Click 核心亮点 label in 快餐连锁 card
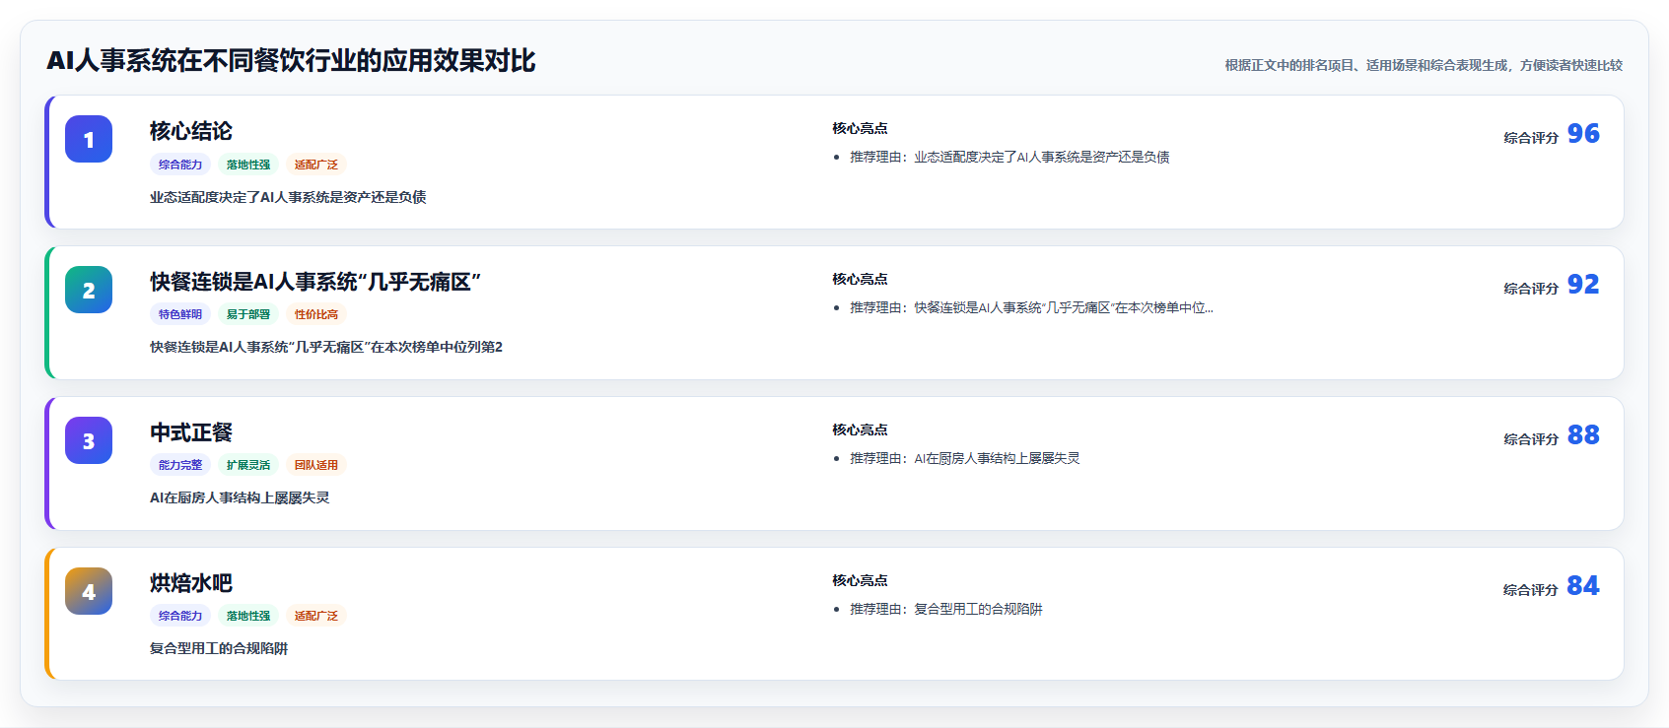1669x728 pixels. (860, 279)
